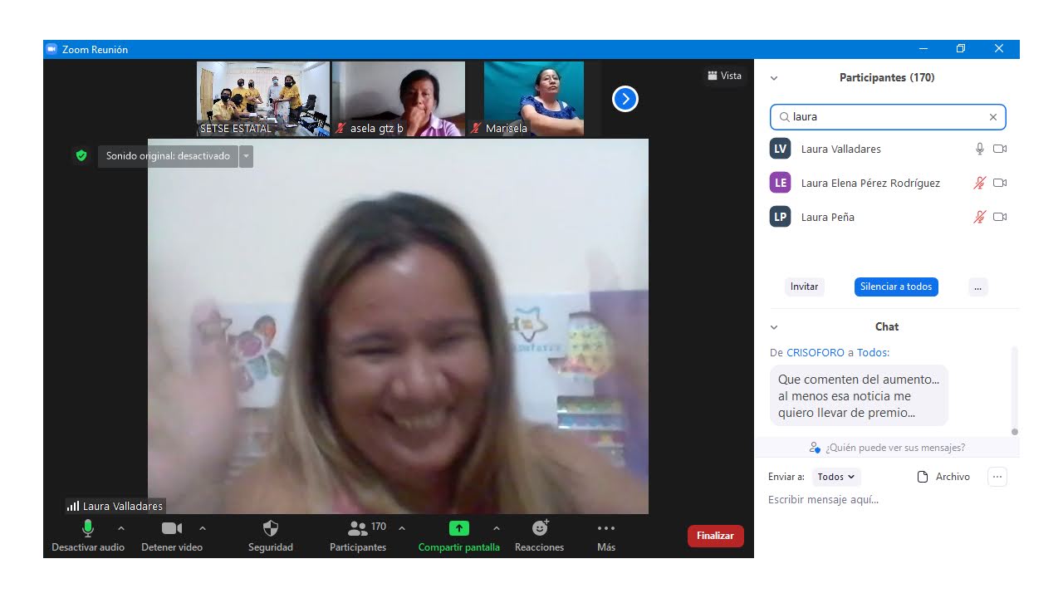Unmute Laura Peña's microphone
Image resolution: width=1063 pixels, height=598 pixels.
(980, 217)
